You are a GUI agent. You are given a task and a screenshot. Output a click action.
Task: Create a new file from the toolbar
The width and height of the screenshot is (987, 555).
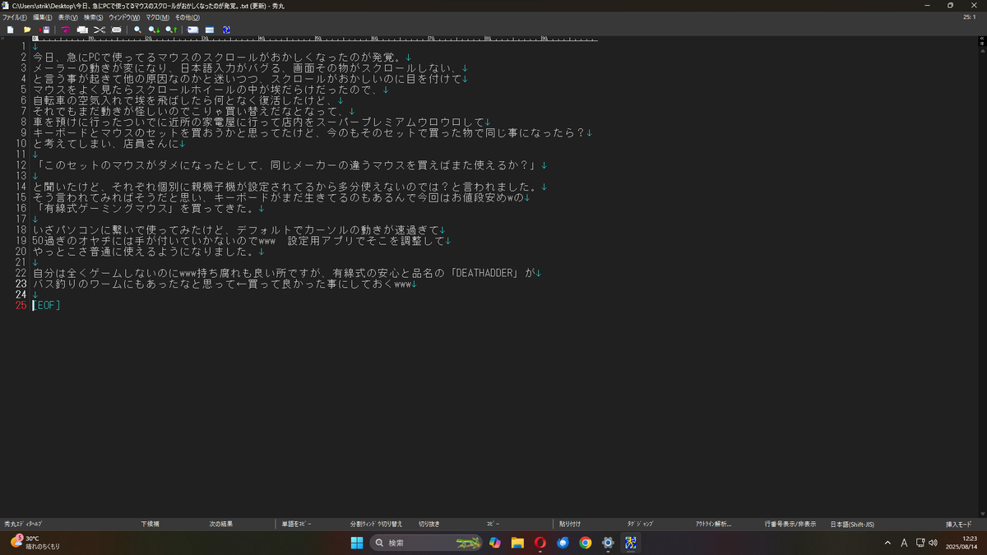(11, 30)
